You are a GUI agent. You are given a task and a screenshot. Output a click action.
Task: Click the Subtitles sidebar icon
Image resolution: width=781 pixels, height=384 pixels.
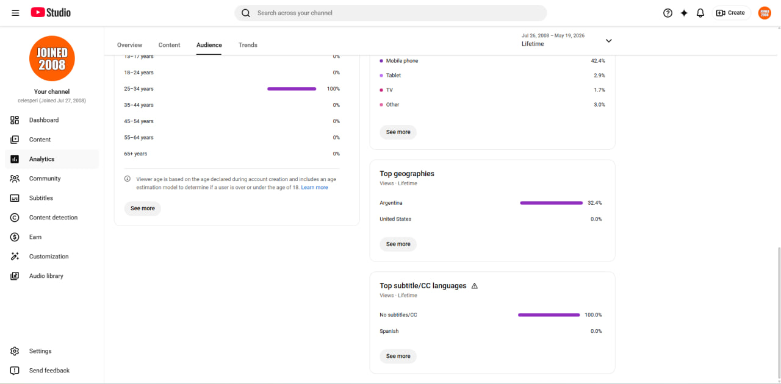(x=15, y=198)
